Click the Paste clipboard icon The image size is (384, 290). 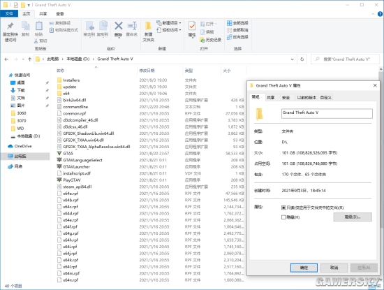pos(39,26)
